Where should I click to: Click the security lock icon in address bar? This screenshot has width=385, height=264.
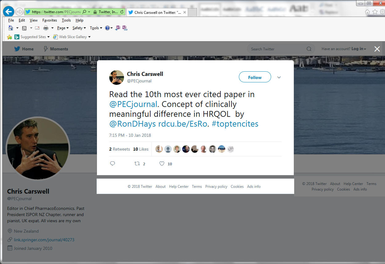[95, 12]
